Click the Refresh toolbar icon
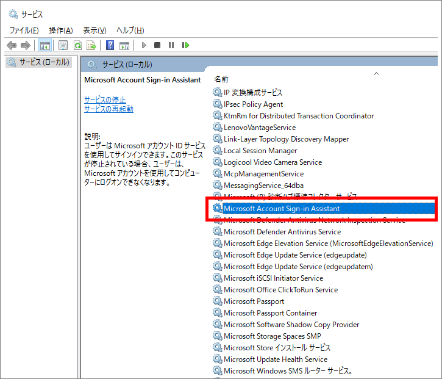 point(77,45)
